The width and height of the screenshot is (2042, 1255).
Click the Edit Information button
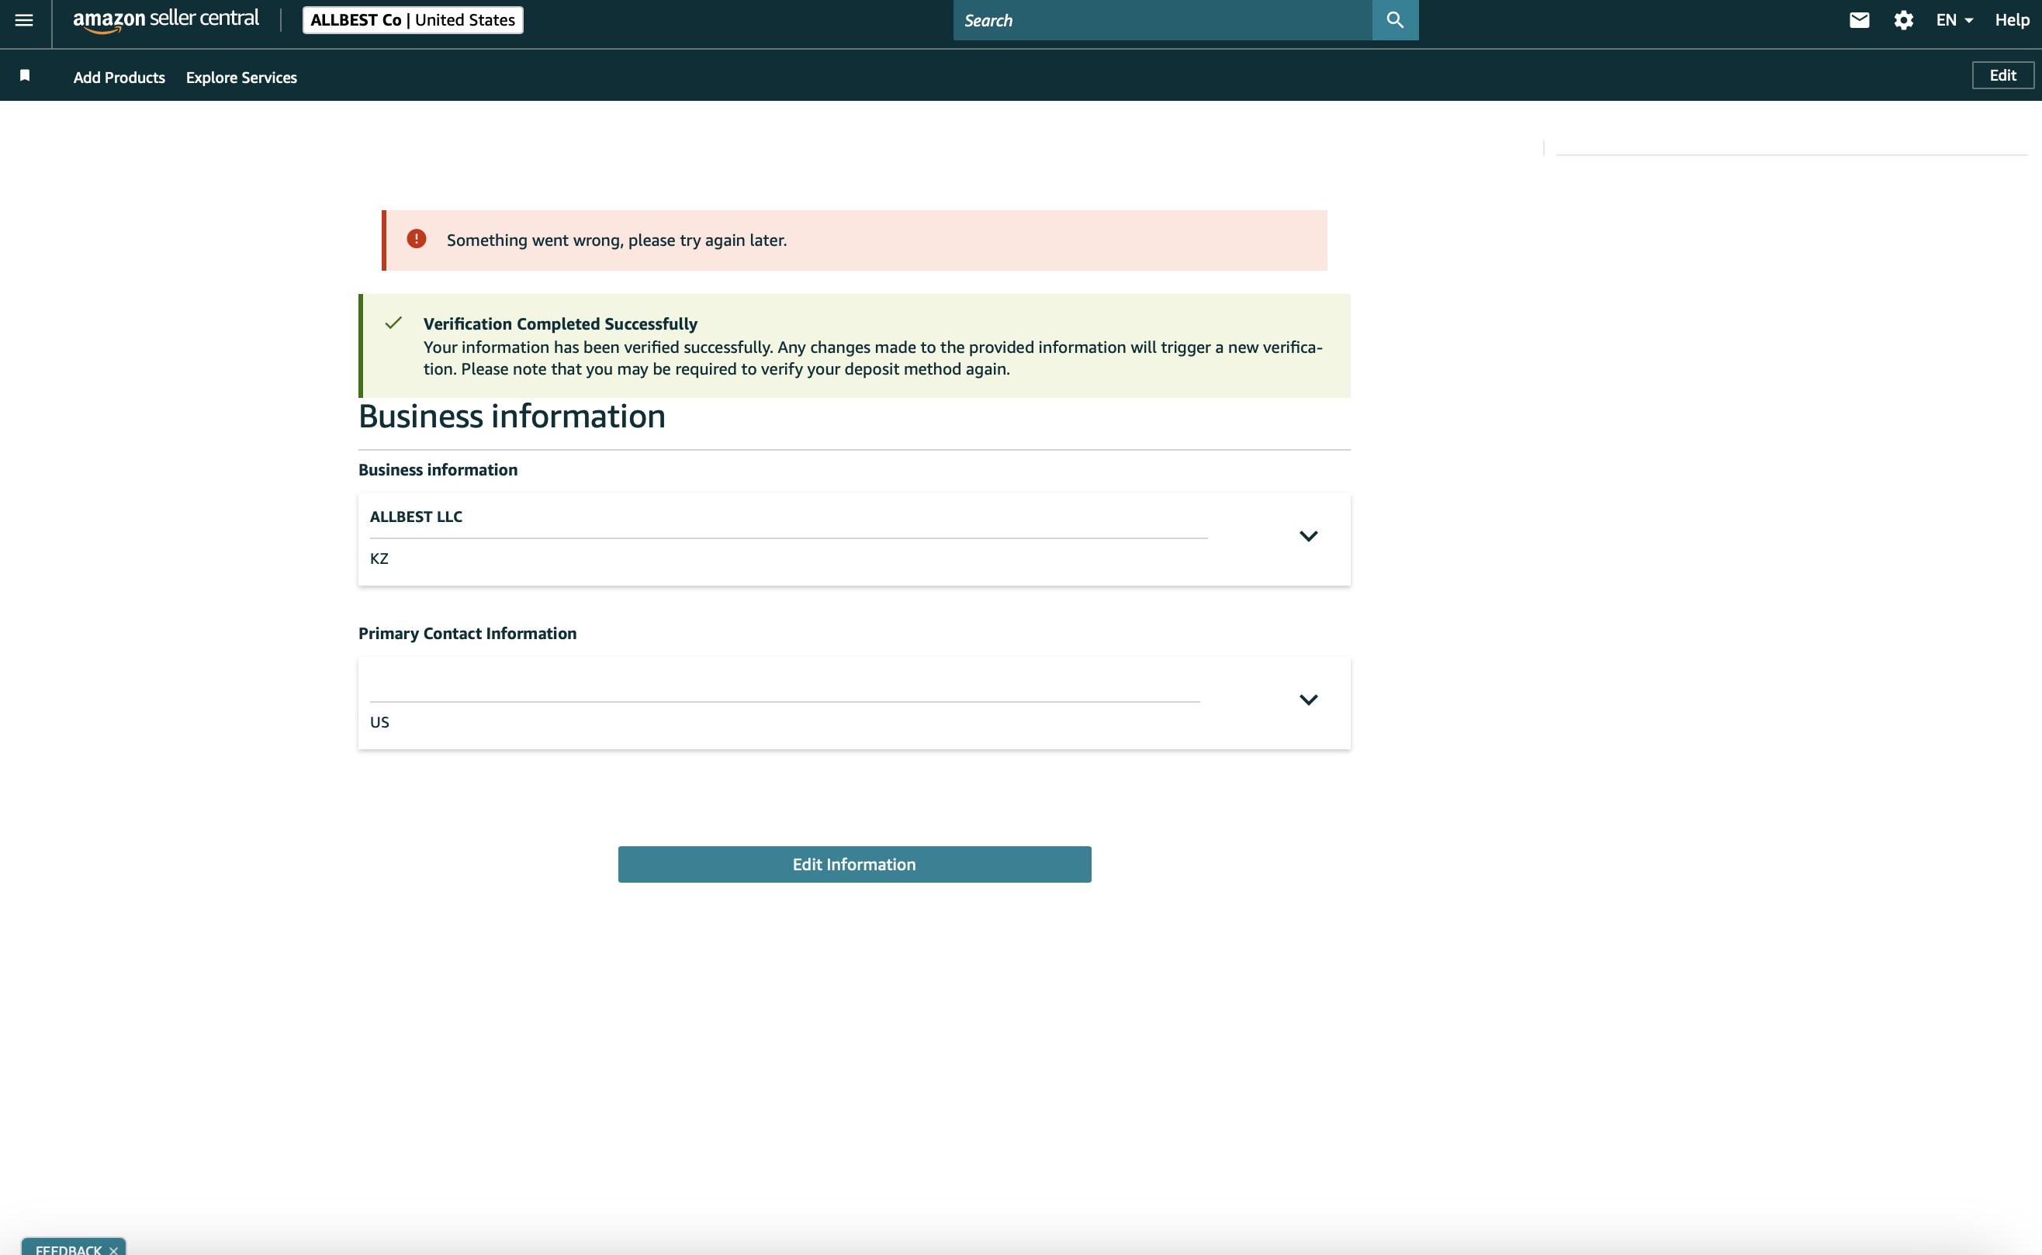pos(854,864)
